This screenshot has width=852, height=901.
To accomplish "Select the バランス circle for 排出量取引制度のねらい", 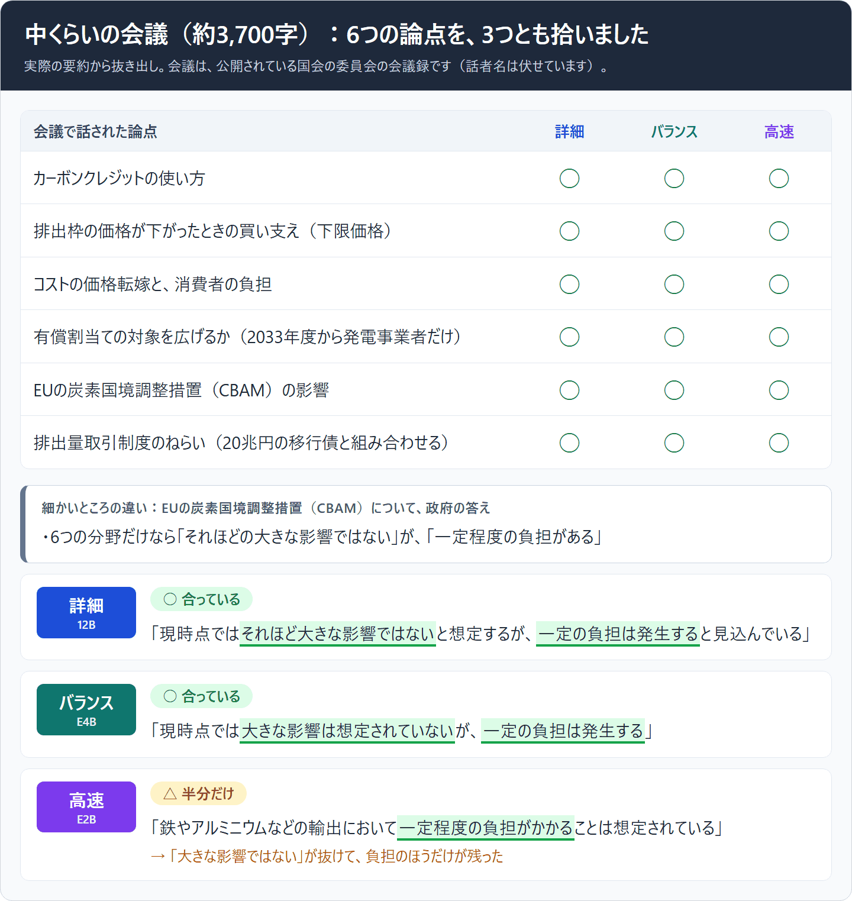I will coord(674,443).
